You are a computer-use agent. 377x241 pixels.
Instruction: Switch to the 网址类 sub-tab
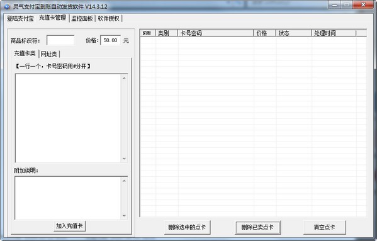[x=49, y=54]
